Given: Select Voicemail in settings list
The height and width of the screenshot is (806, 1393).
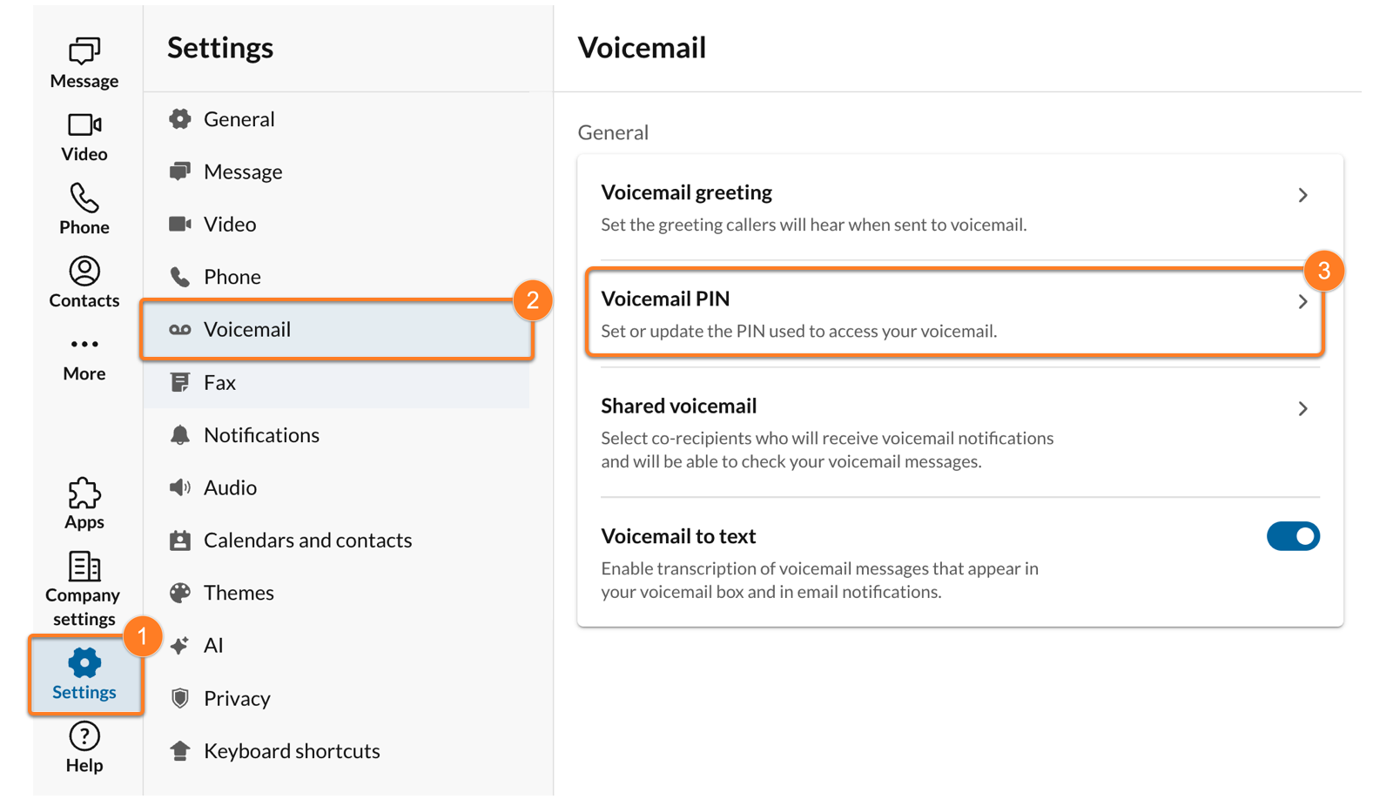Looking at the screenshot, I should (x=247, y=330).
